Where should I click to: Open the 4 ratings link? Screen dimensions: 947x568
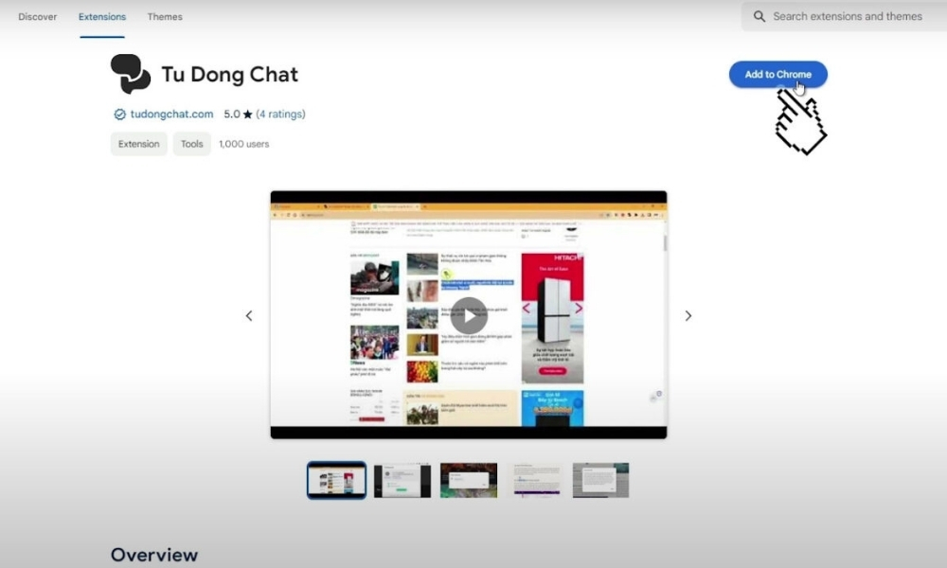[281, 115]
